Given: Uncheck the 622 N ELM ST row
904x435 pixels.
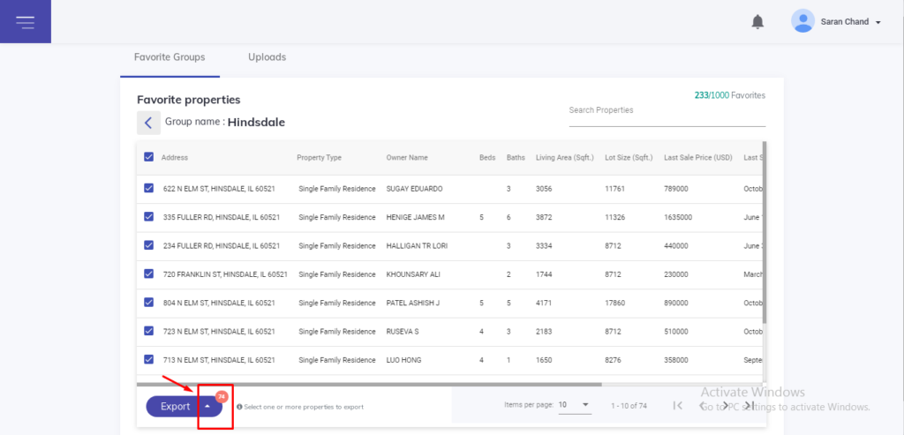Looking at the screenshot, I should click(148, 188).
